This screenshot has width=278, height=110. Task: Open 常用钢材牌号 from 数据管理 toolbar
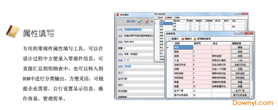point(202,39)
